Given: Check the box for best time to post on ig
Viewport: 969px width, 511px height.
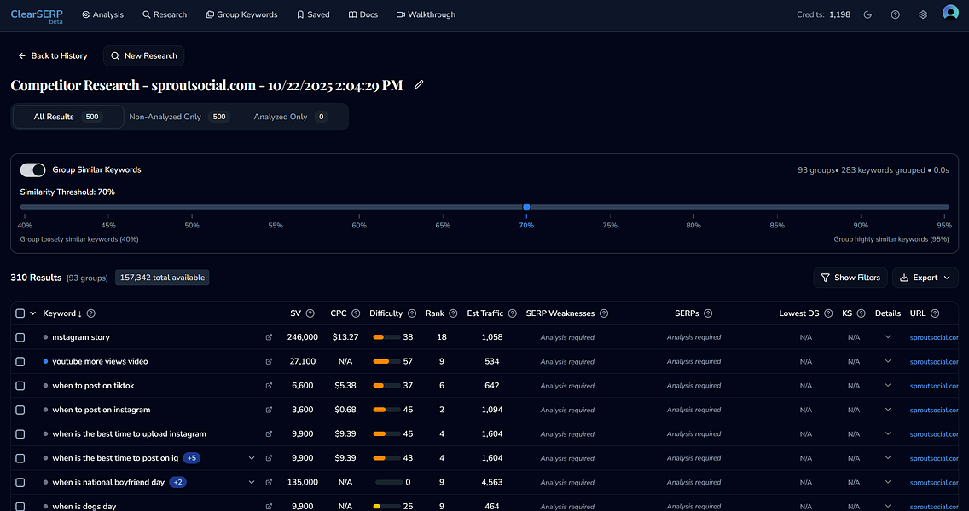Looking at the screenshot, I should (x=20, y=458).
